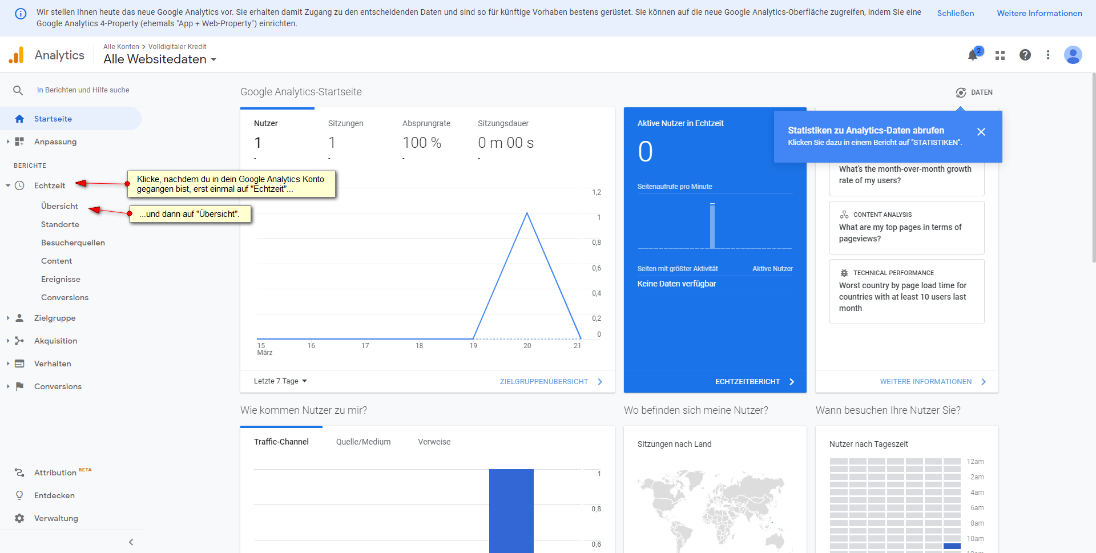Open the ZIELGRUPPENÜBERSICHT link
Screen dimensions: 1096x553
coord(551,382)
